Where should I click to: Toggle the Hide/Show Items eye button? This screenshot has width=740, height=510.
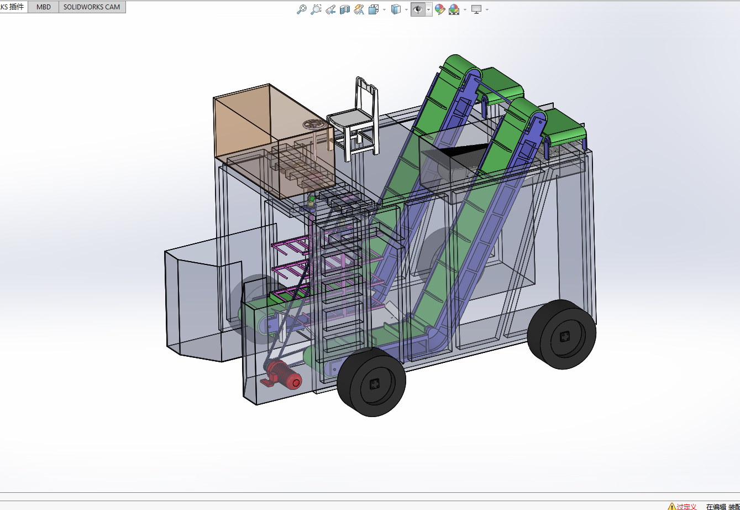pyautogui.click(x=418, y=9)
